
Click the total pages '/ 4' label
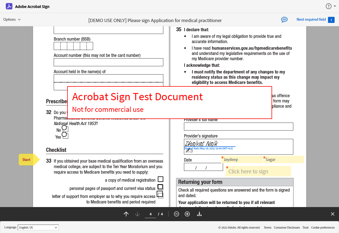pos(161,214)
